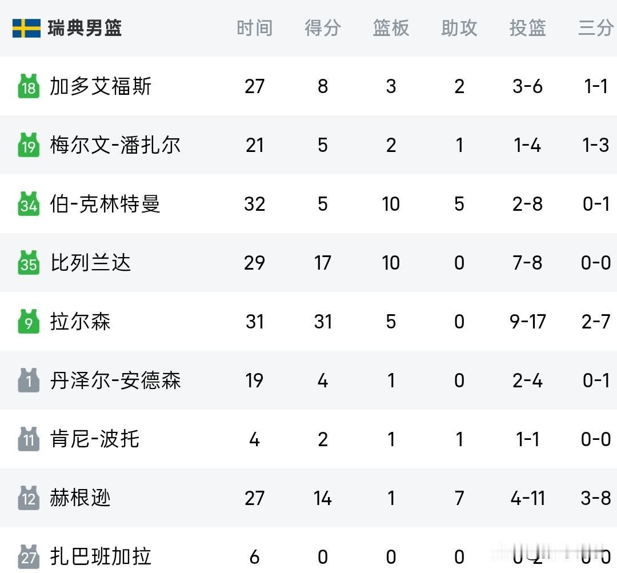Tap the gray number 27 jersey icon
This screenshot has height=573, width=617.
pyautogui.click(x=29, y=556)
